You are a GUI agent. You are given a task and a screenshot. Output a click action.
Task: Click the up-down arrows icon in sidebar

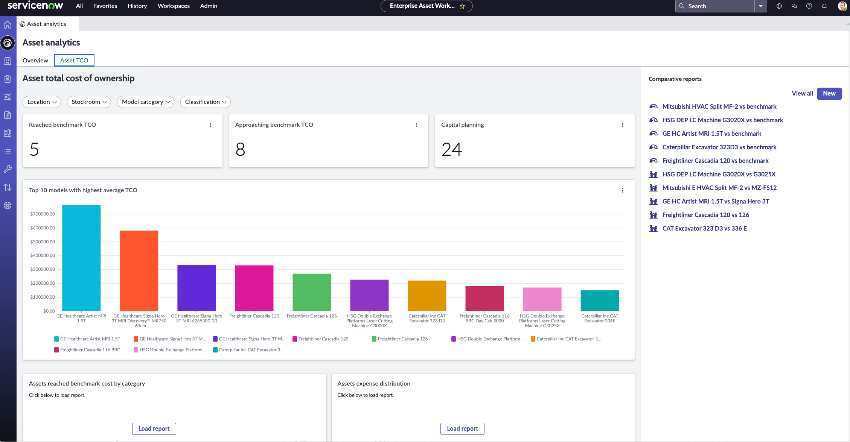8,187
